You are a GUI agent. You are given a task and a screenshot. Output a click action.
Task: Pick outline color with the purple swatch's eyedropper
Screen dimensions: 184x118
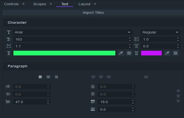[167, 53]
